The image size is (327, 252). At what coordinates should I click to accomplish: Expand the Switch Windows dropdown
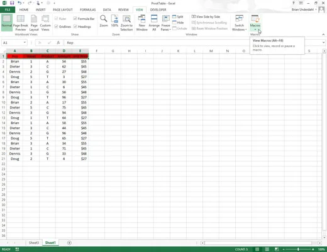click(x=239, y=23)
